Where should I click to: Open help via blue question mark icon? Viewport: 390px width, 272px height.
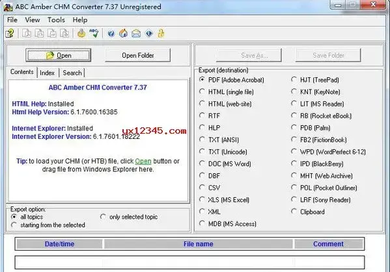(111, 34)
